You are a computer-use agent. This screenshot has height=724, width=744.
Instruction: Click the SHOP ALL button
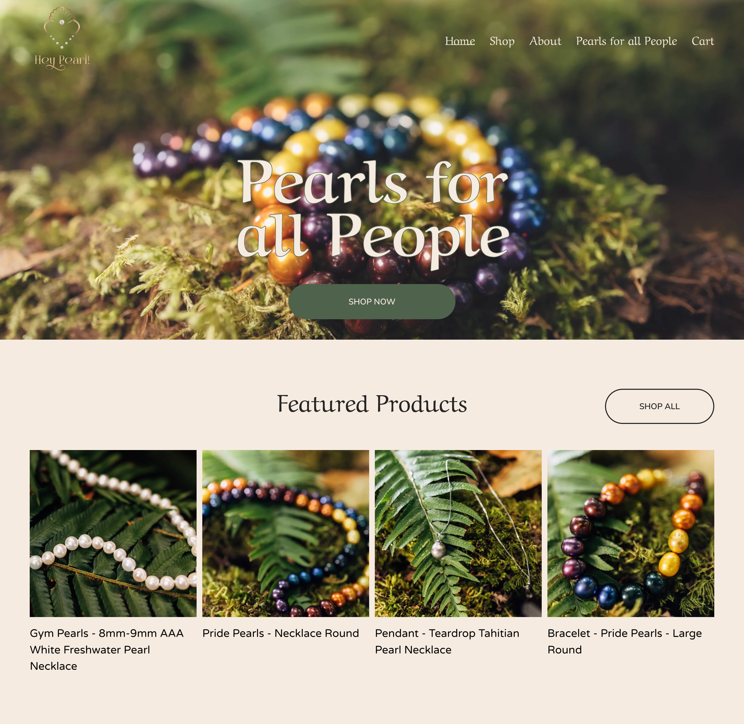coord(659,406)
